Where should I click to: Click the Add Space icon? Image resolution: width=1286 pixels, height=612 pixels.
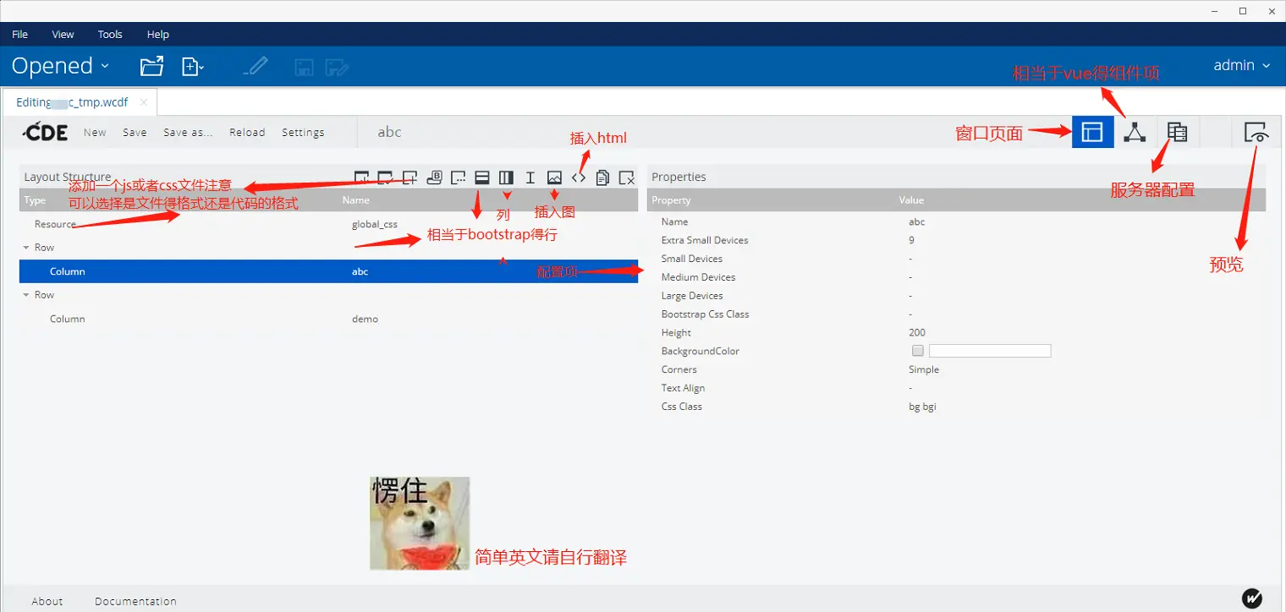point(530,178)
